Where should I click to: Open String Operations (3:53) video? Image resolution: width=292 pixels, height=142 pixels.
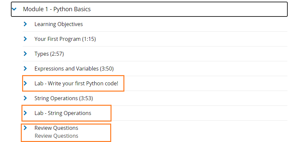(x=64, y=98)
